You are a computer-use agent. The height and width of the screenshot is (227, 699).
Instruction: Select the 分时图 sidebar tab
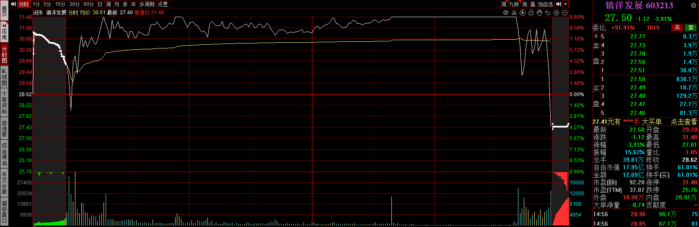coord(4,55)
